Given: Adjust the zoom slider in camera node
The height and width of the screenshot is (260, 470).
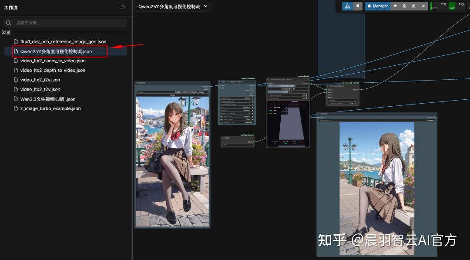Looking at the screenshot, I should point(288,92).
